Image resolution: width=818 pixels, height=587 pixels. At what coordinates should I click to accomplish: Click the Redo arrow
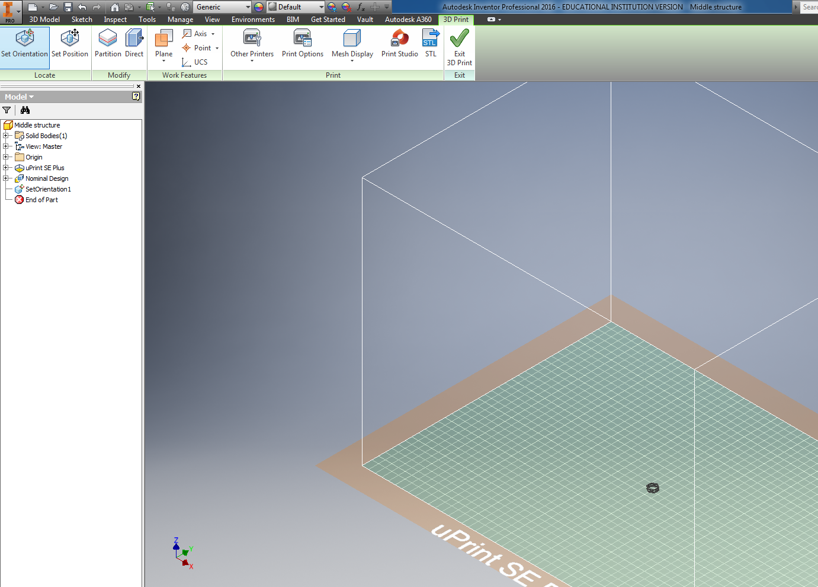pos(97,7)
